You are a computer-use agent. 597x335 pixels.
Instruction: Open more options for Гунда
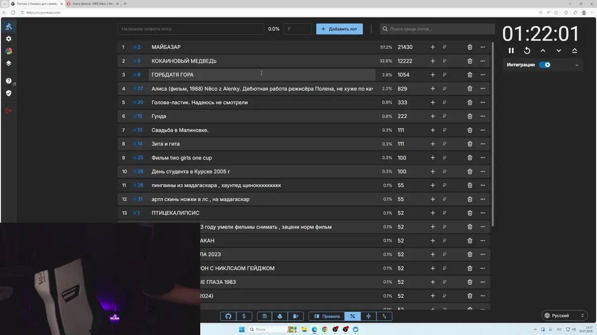point(483,116)
